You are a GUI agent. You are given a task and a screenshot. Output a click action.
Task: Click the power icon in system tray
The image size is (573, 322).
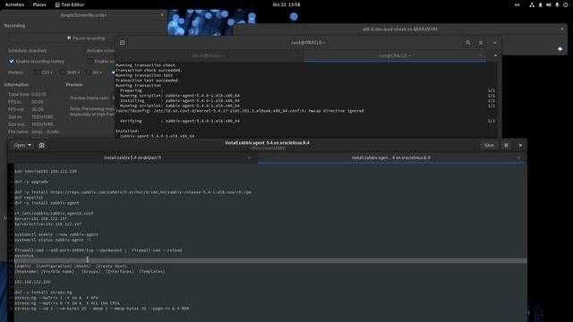(565, 4)
